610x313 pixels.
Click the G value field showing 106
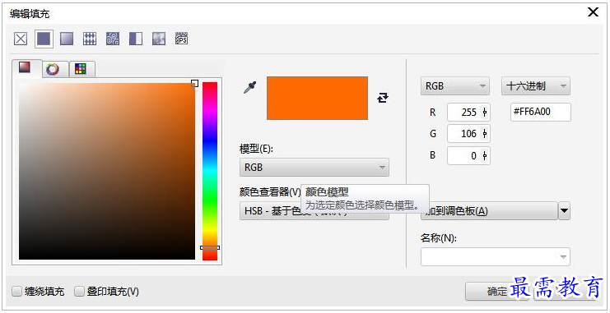click(x=468, y=134)
